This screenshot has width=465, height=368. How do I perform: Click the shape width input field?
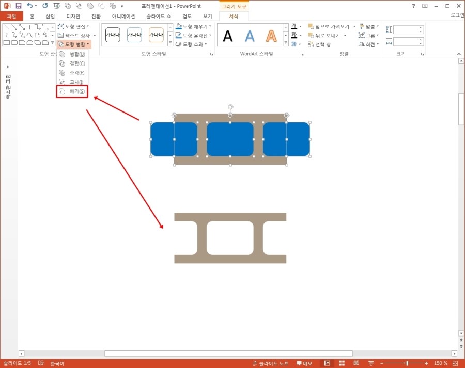click(x=406, y=42)
